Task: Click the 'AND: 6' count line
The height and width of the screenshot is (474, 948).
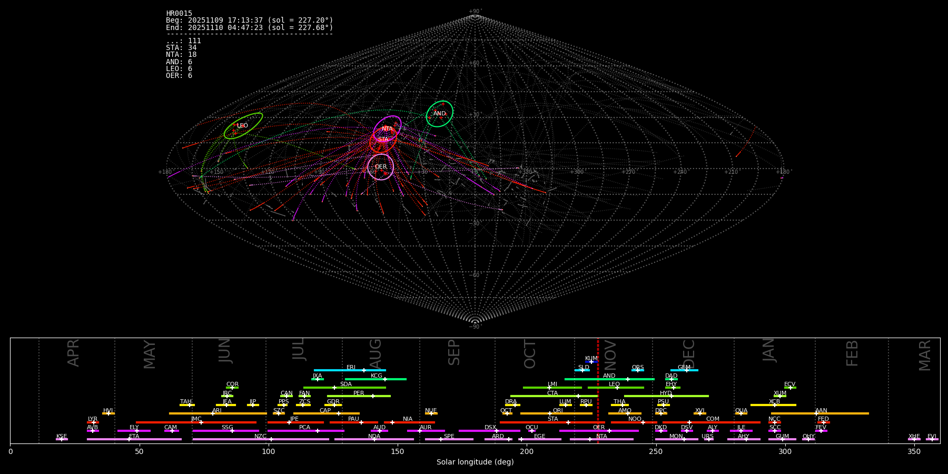Action: coord(179,62)
